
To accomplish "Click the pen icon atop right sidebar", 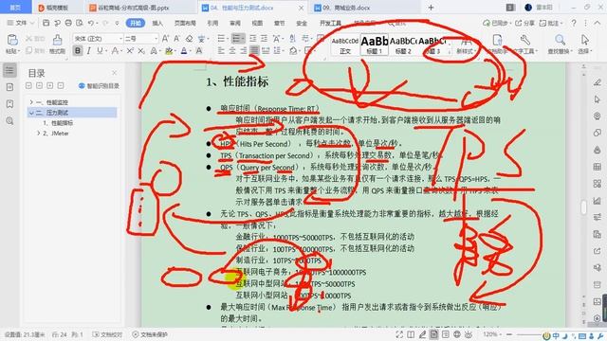I will (x=598, y=82).
